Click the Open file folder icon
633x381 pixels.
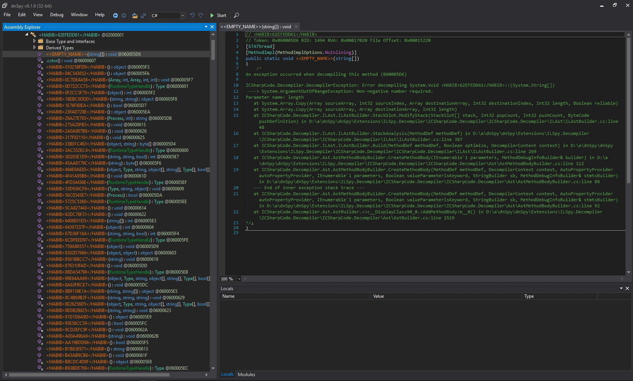(135, 15)
